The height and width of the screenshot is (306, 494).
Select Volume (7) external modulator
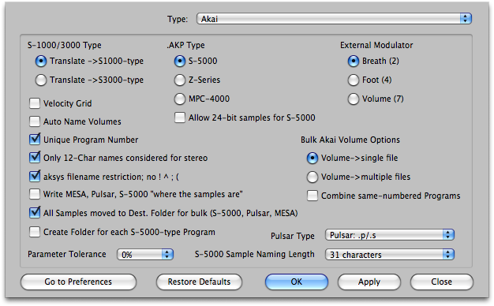354,99
